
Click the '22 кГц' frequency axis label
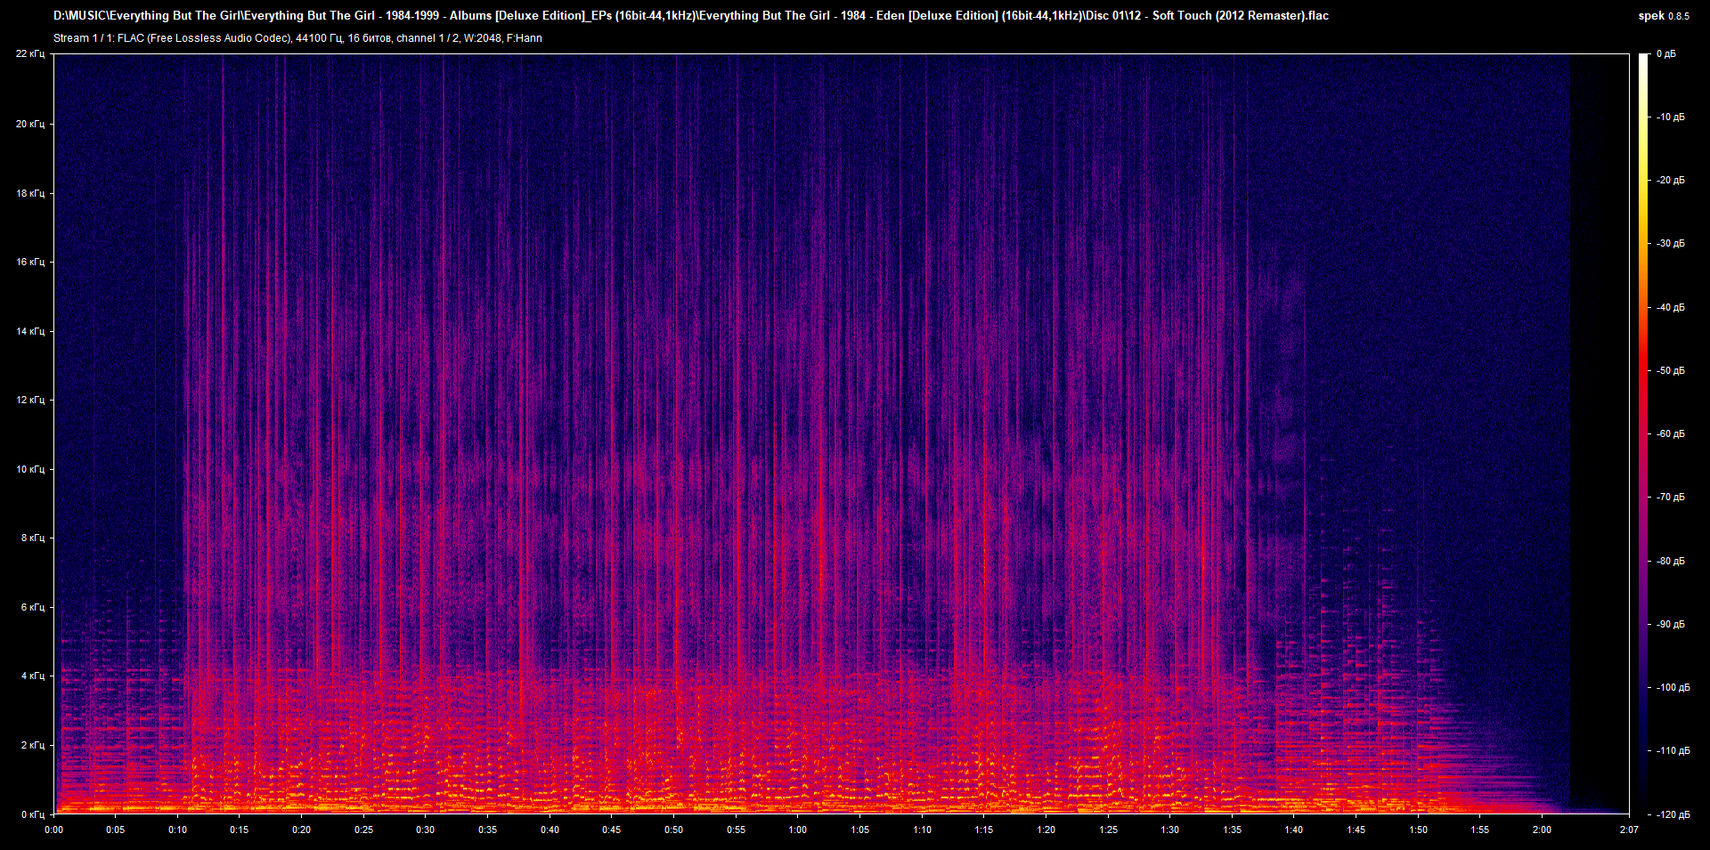(x=30, y=54)
